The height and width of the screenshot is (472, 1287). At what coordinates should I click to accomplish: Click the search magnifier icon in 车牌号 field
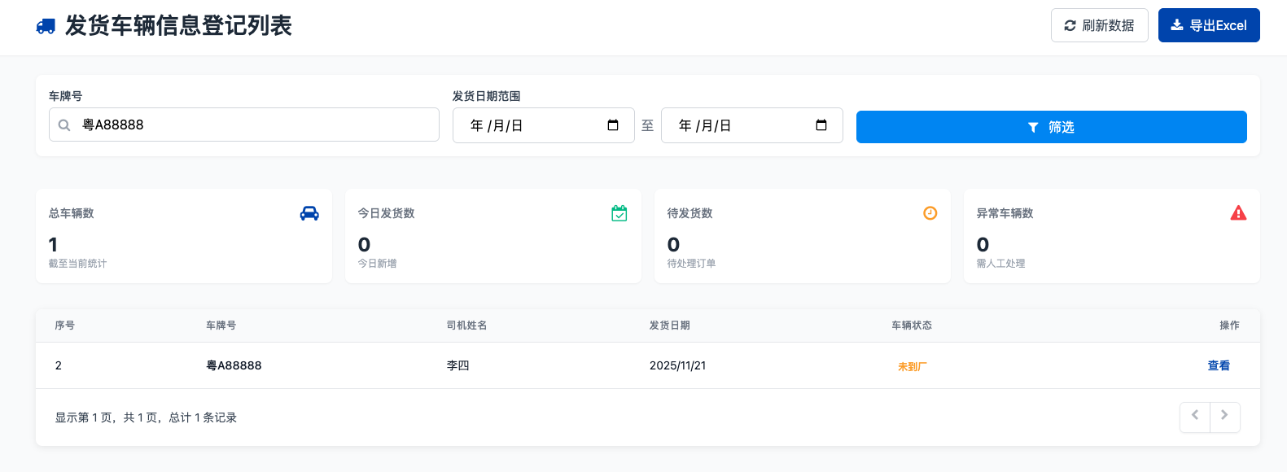point(64,125)
